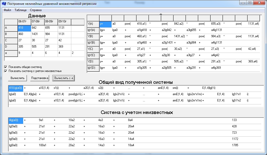Select cell 369 in row D of data table
Screen dimensions: 267x155
[64, 47]
